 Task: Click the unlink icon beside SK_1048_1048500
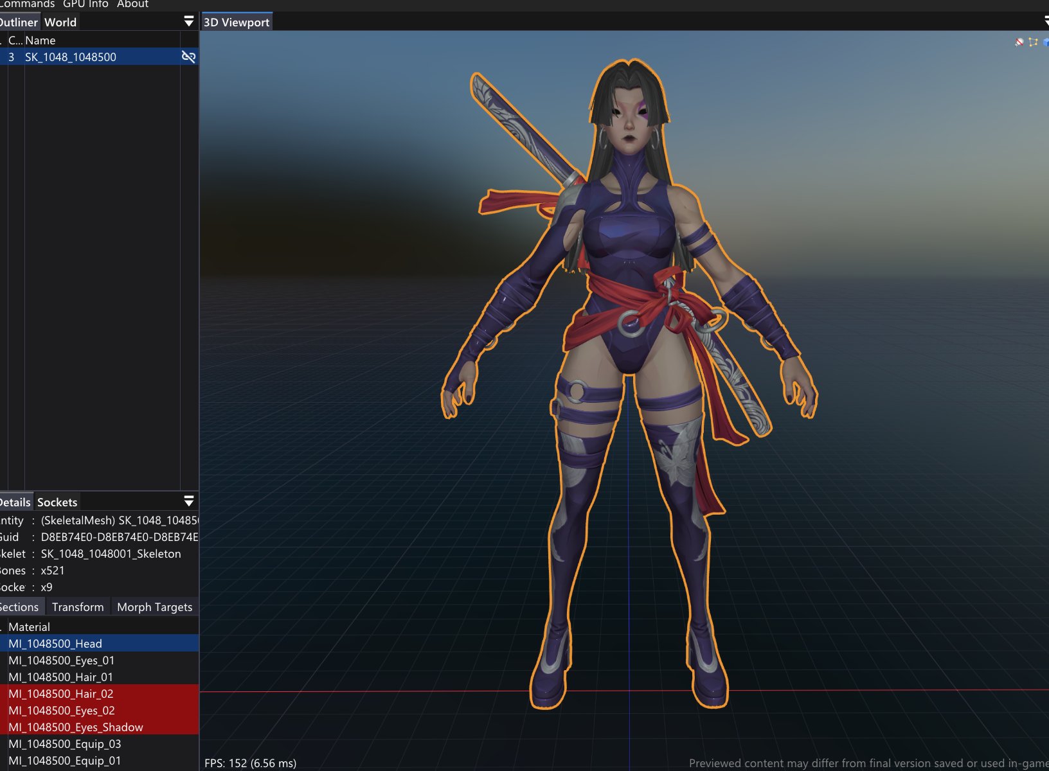(x=188, y=57)
